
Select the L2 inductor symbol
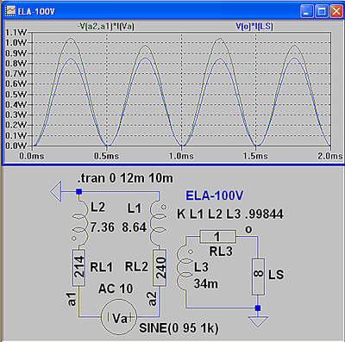80,223
